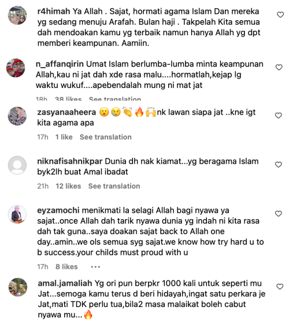Open username amal.jamaliah profile link

click(65, 283)
